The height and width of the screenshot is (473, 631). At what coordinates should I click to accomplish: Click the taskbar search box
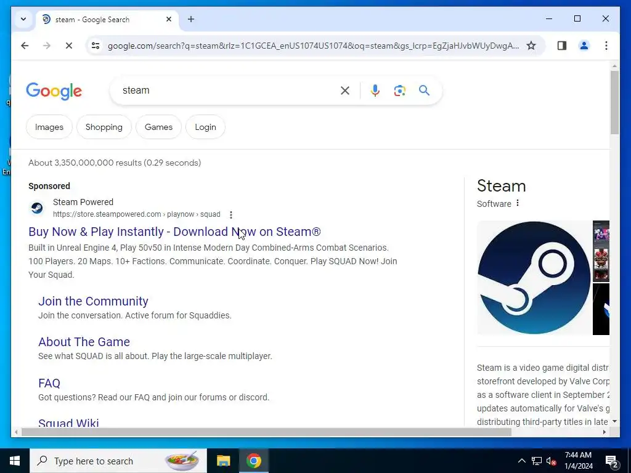point(118,461)
